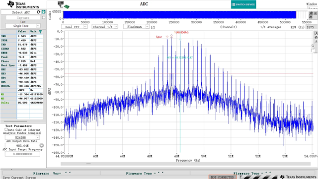The image size is (318, 179).
Task: Select the crosshair cursor tool in the FFT graph palette
Action: [x=316, y=41]
